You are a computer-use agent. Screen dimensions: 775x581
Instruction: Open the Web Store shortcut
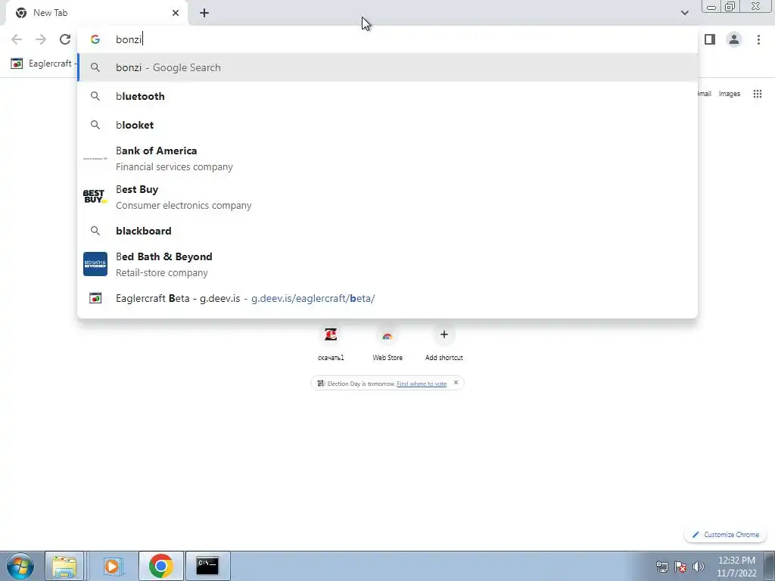click(387, 343)
